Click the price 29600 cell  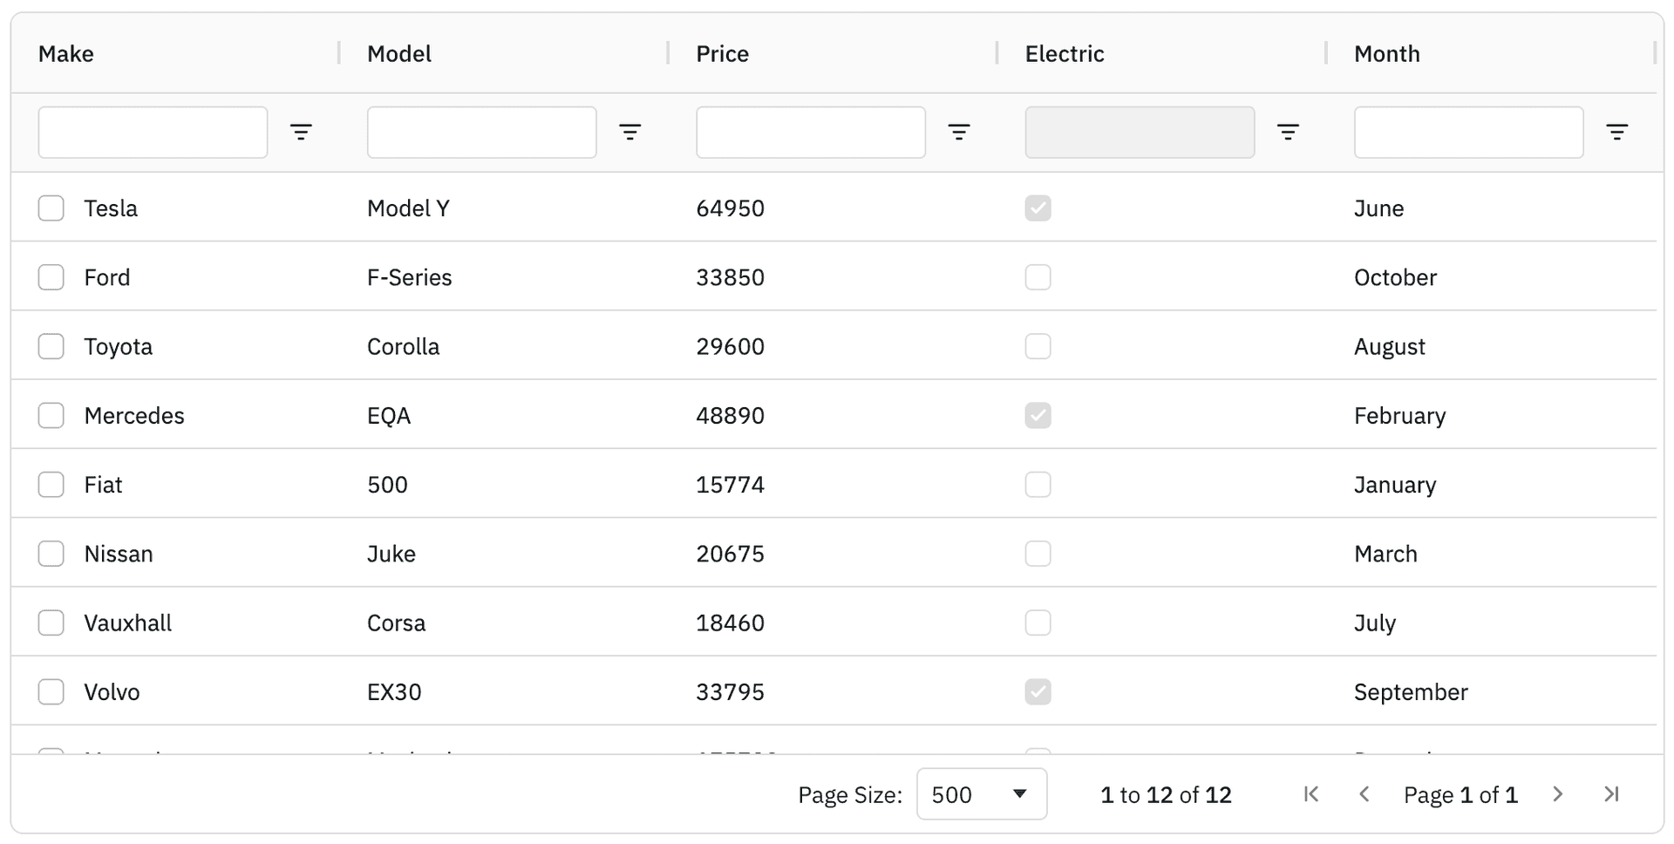tap(731, 346)
